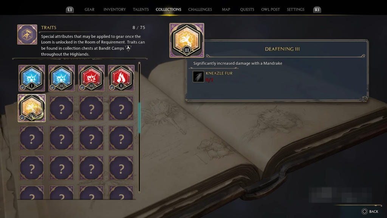Click the Back button
Image resolution: width=387 pixels, height=218 pixels.
[370, 211]
